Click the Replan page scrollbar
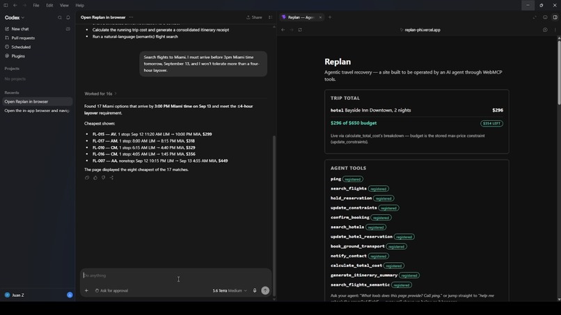Image resolution: width=561 pixels, height=315 pixels. [x=559, y=73]
